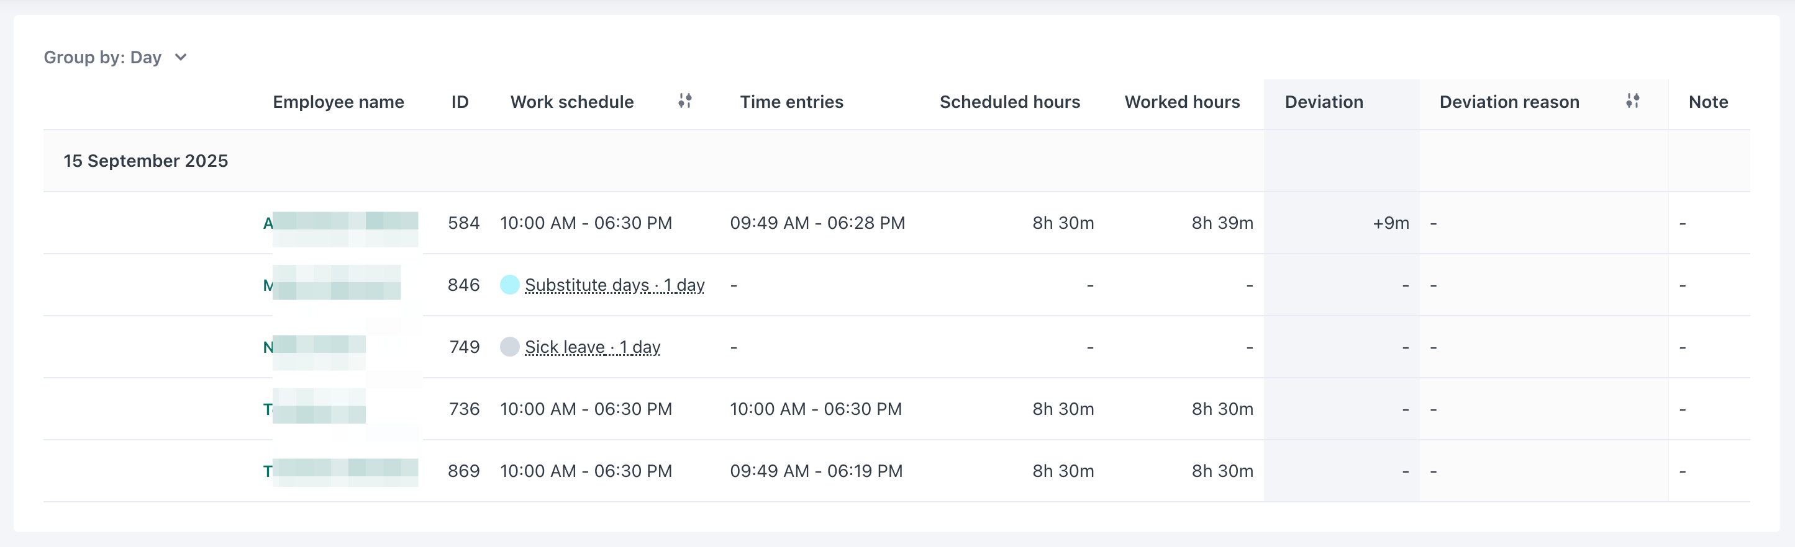Click the Employee name column header

tap(338, 102)
